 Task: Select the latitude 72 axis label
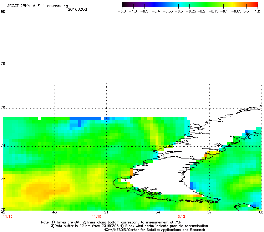tap(3, 179)
